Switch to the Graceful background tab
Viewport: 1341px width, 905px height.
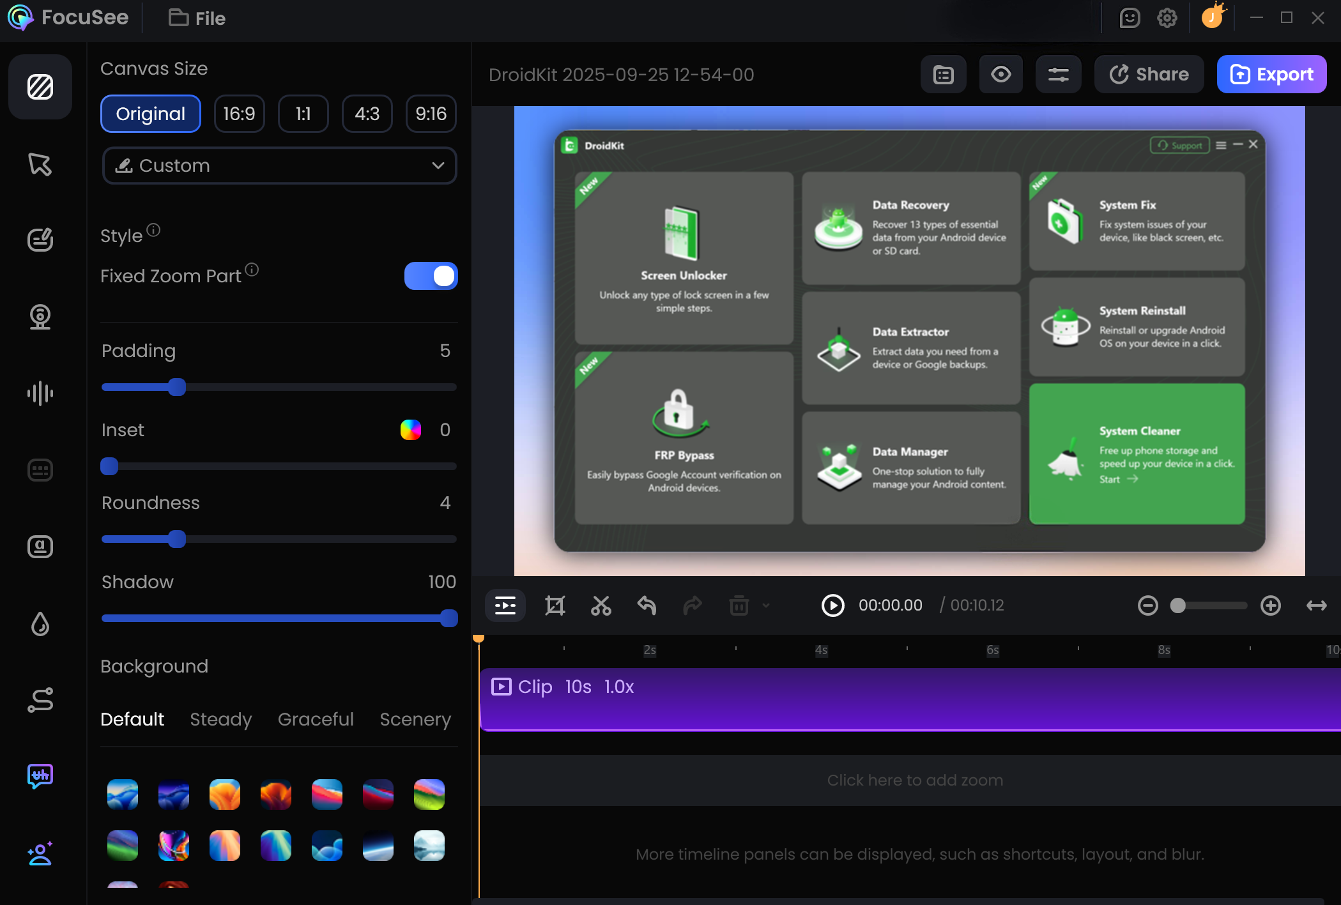[x=316, y=719]
